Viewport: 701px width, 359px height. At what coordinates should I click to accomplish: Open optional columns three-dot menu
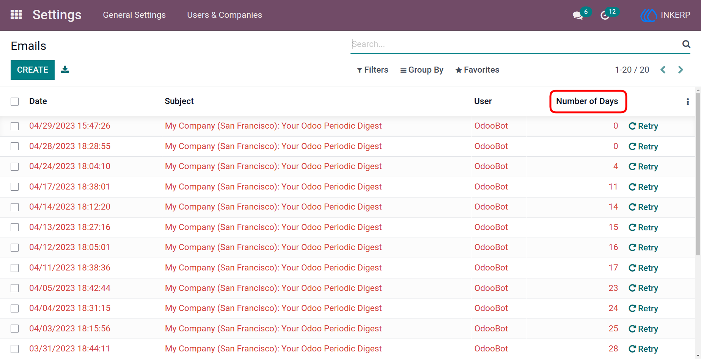(x=688, y=101)
